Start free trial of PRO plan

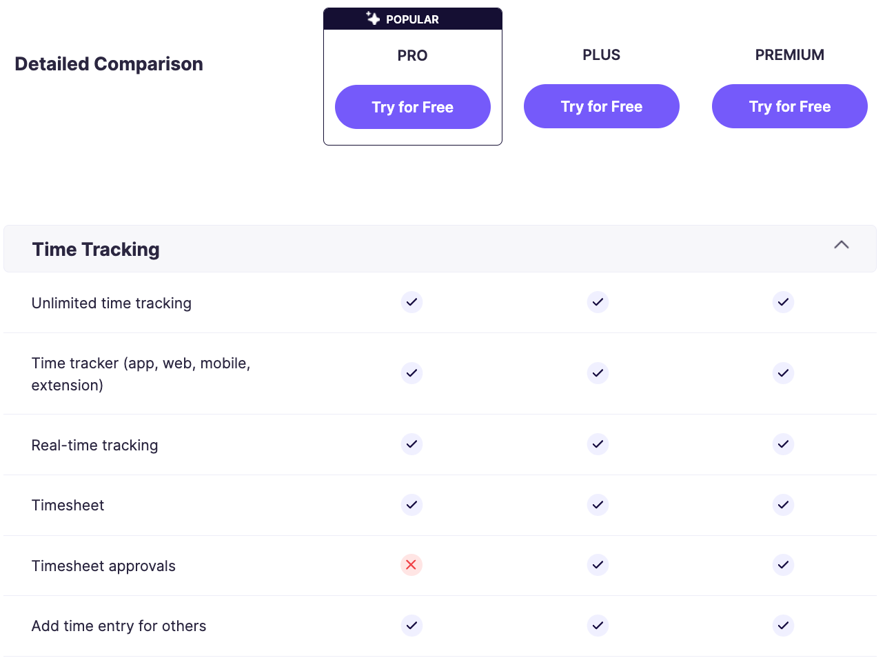click(x=412, y=107)
